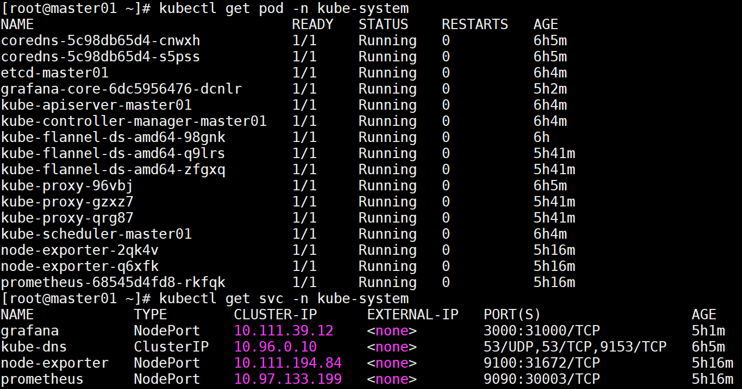Click the etcd-master01 pod name
This screenshot has height=389, width=742.
[x=55, y=73]
